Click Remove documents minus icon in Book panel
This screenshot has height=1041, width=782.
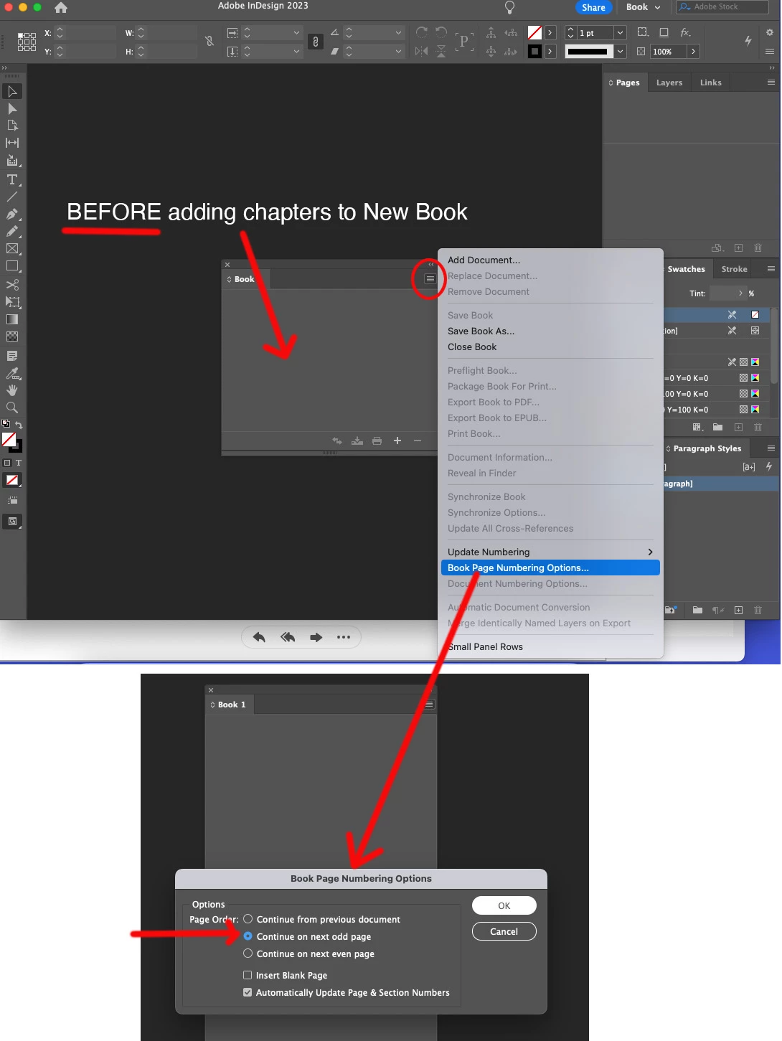click(x=418, y=441)
